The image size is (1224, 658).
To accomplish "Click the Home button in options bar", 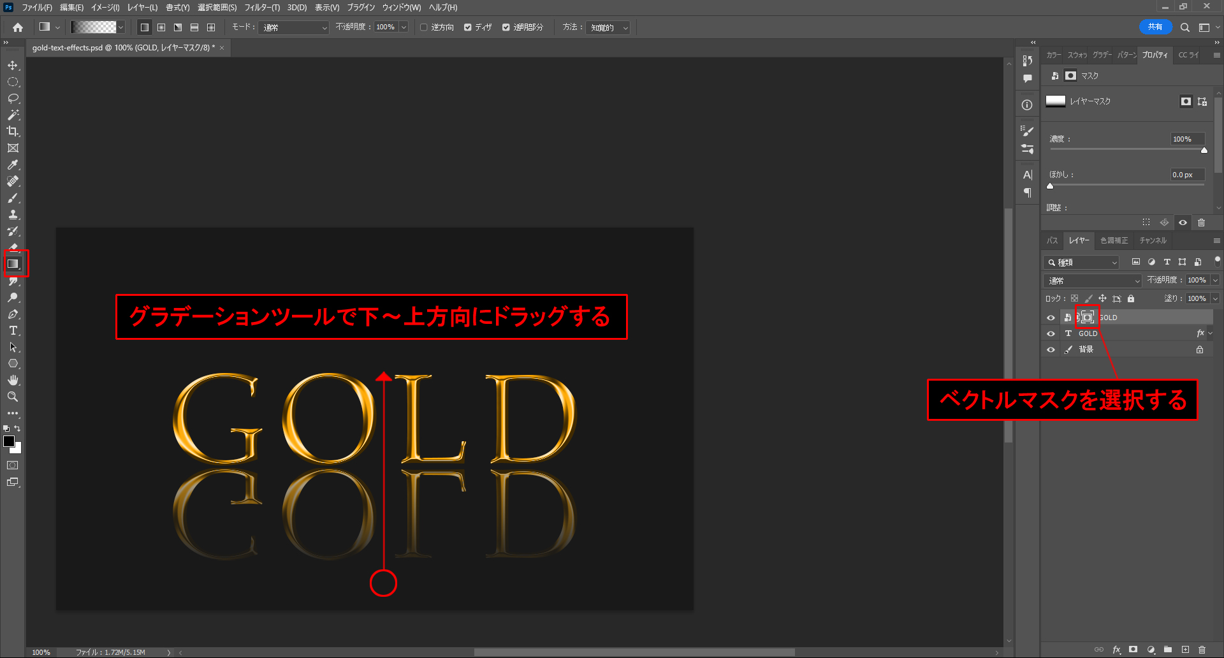I will click(18, 27).
